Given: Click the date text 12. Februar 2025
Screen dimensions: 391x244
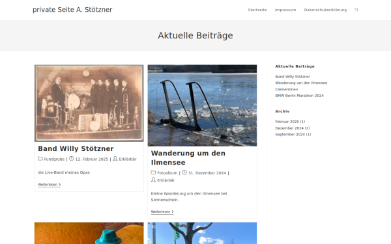Looking at the screenshot, I should [92, 159].
